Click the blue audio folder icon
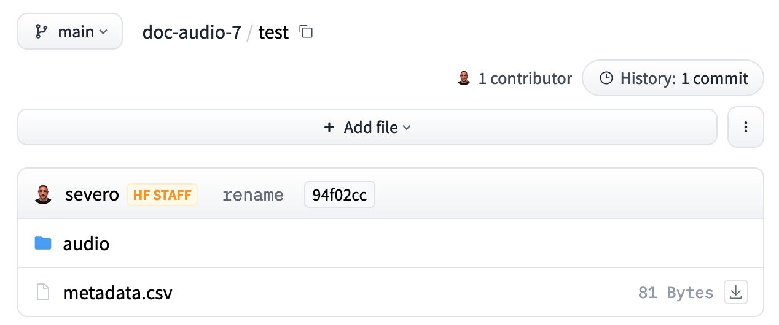The image size is (779, 325). point(43,243)
